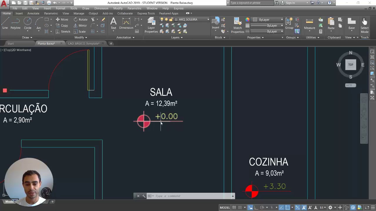The width and height of the screenshot is (376, 211).
Task: Toggle object snap tracking
Action: (281, 207)
